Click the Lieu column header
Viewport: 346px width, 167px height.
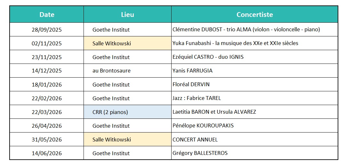click(127, 14)
